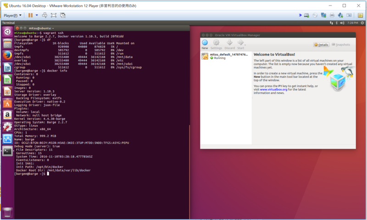Open the www.virtualbox.org link
This screenshot has height=220, width=367.
[273, 89]
